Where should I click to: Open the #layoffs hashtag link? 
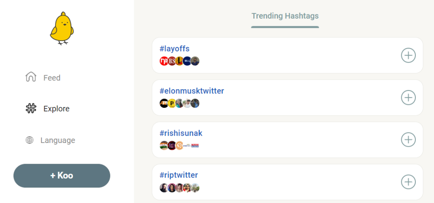point(174,49)
